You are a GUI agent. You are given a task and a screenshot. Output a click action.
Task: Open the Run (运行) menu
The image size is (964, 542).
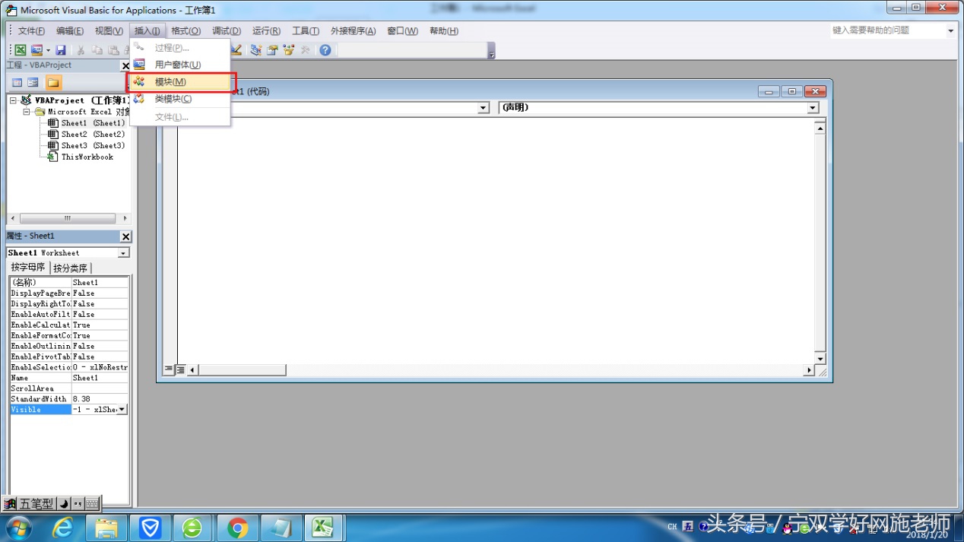266,31
